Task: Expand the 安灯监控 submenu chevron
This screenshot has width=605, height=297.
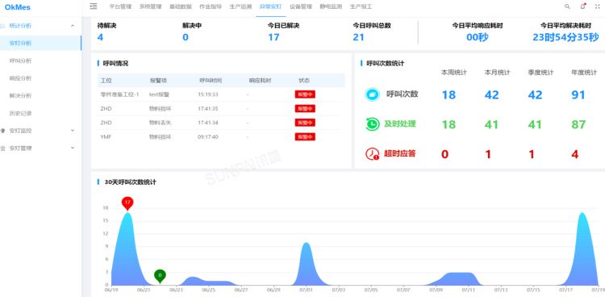Action: tap(73, 131)
